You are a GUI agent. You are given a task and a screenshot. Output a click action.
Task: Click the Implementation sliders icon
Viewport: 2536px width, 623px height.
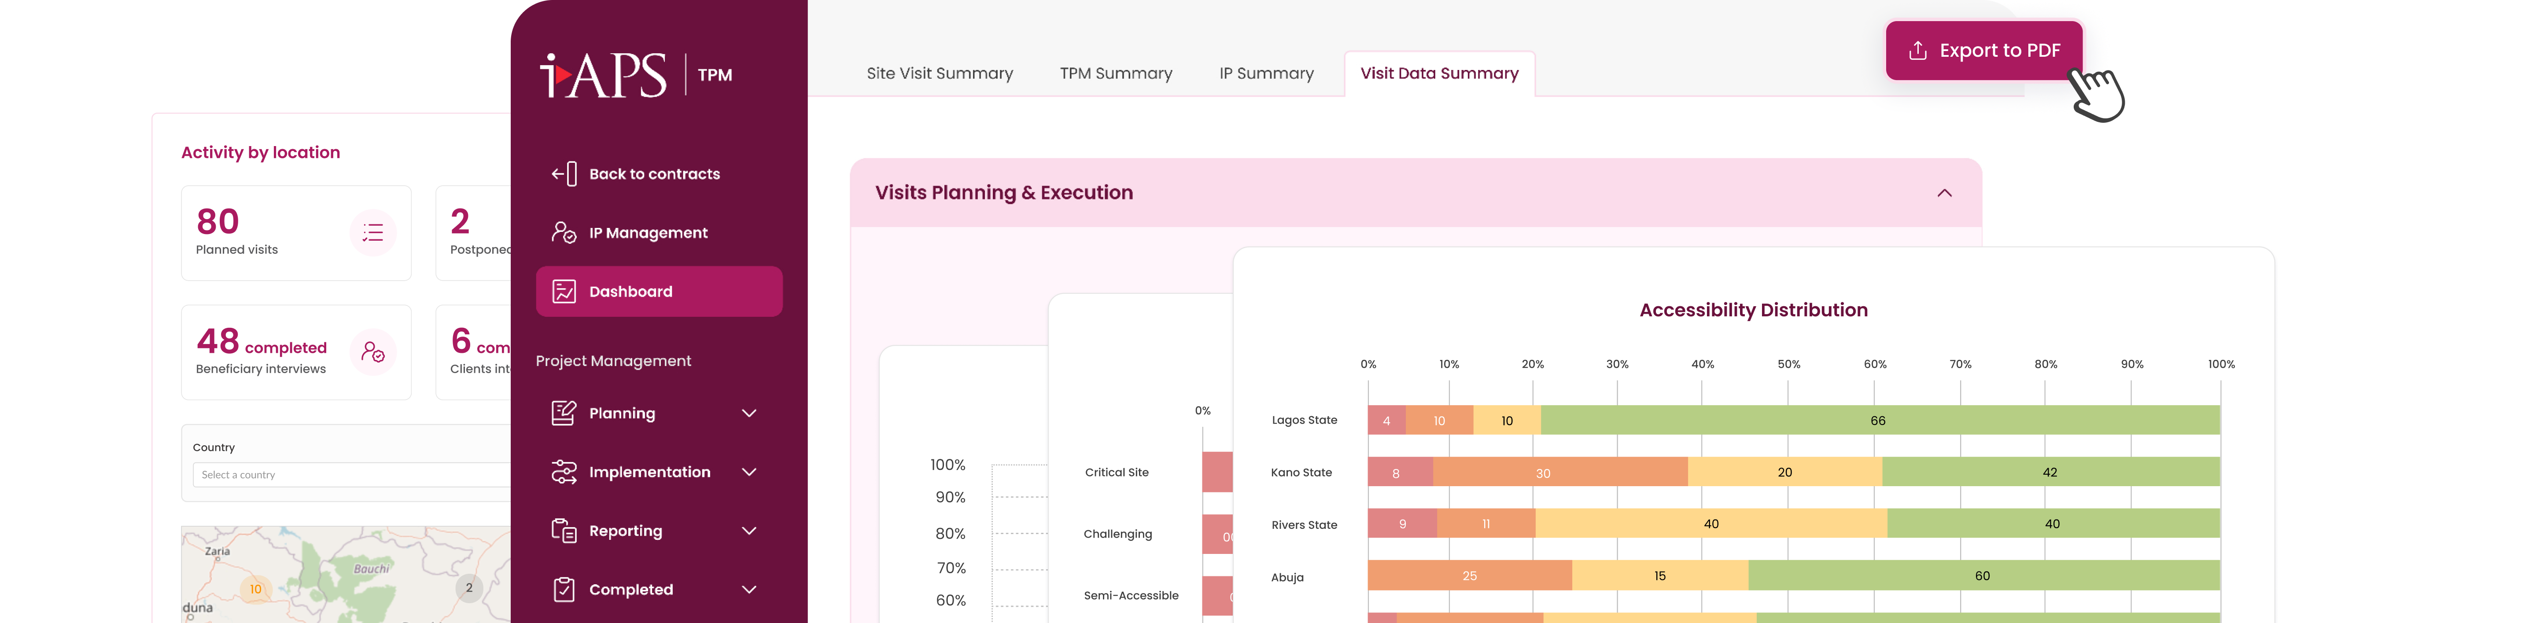[564, 473]
